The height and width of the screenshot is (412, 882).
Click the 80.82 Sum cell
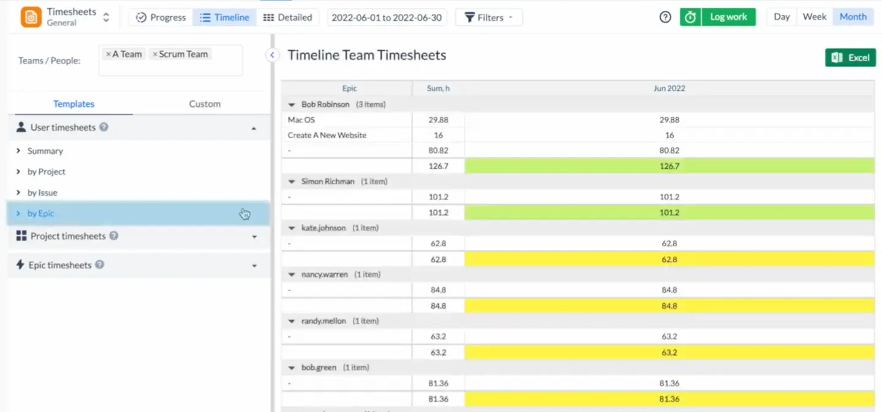click(439, 150)
